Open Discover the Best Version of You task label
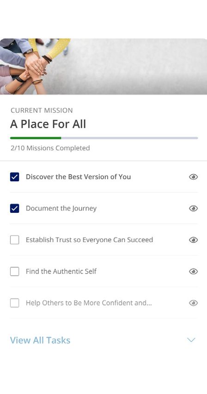 click(x=78, y=177)
